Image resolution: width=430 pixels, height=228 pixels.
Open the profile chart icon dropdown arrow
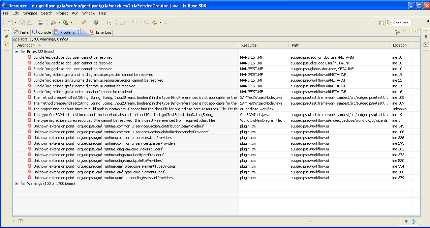(x=59, y=23)
